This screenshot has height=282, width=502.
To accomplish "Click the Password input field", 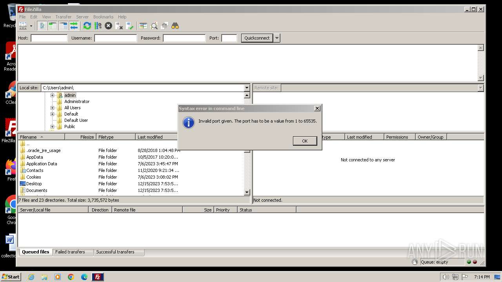I will (x=184, y=38).
